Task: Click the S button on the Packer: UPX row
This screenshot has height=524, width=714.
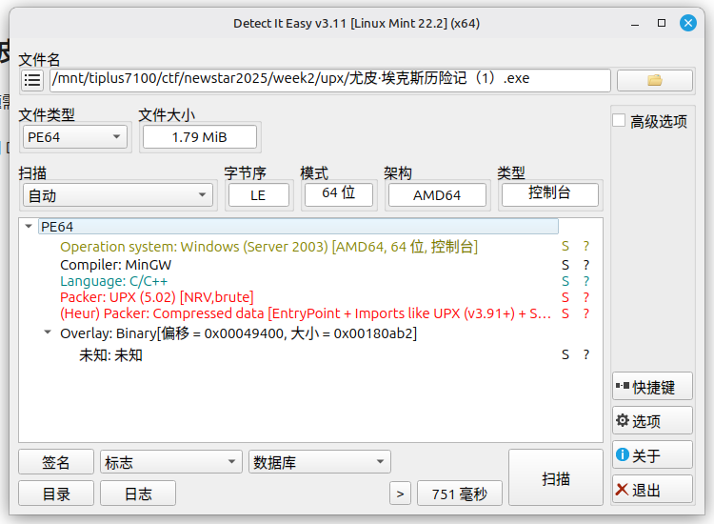Action: click(565, 297)
